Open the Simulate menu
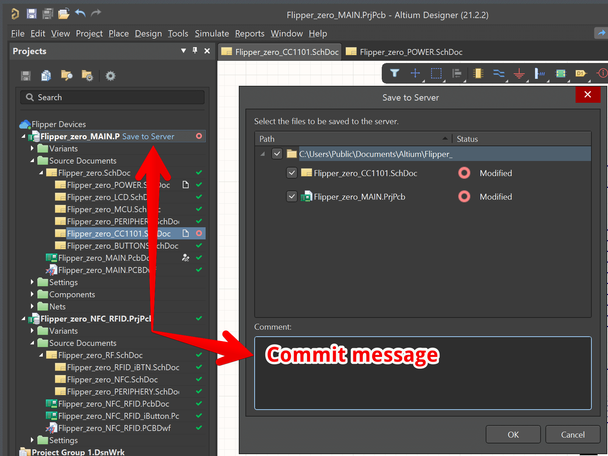The image size is (608, 456). click(212, 34)
